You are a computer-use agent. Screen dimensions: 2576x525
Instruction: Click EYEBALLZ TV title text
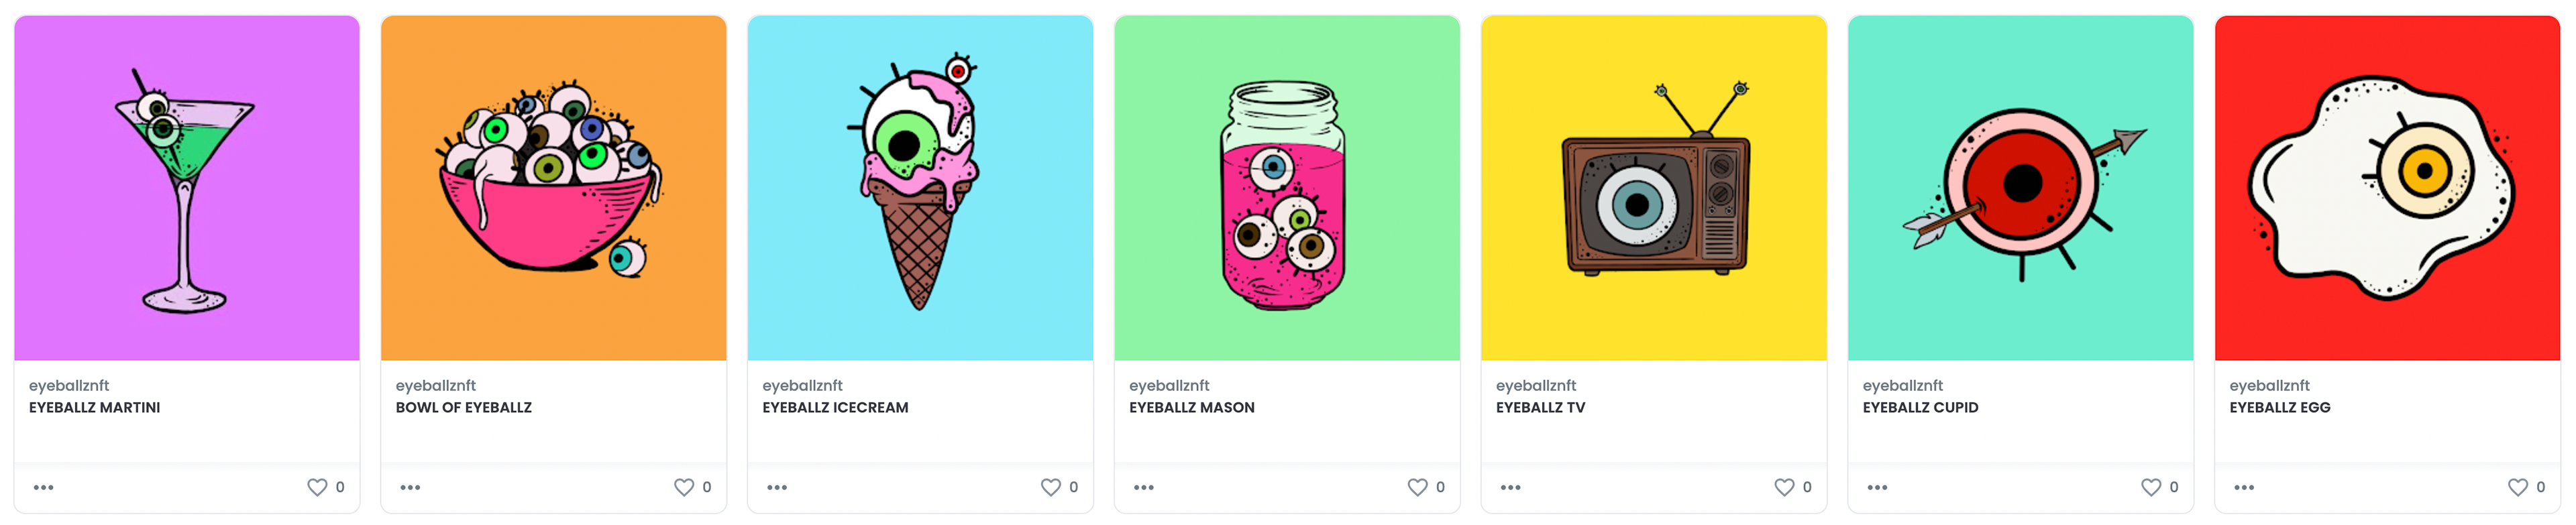click(x=1540, y=408)
